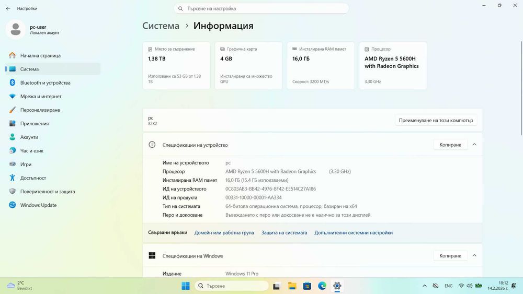523x294 pixels.
Task: Open Защита на системата link
Action: (284, 233)
